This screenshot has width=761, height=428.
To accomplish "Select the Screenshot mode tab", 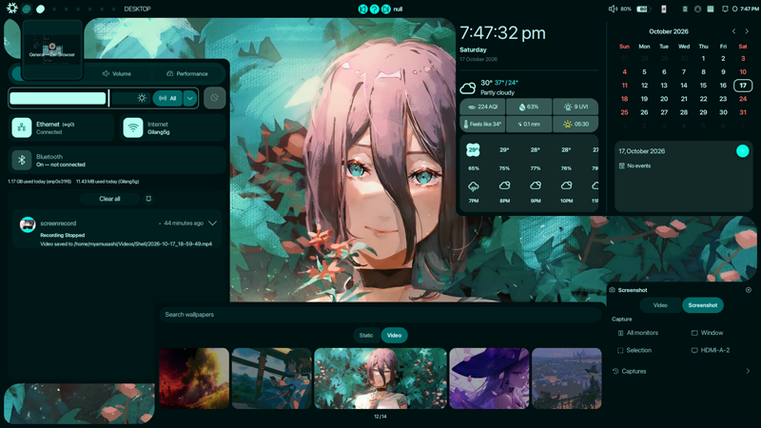I will click(703, 305).
